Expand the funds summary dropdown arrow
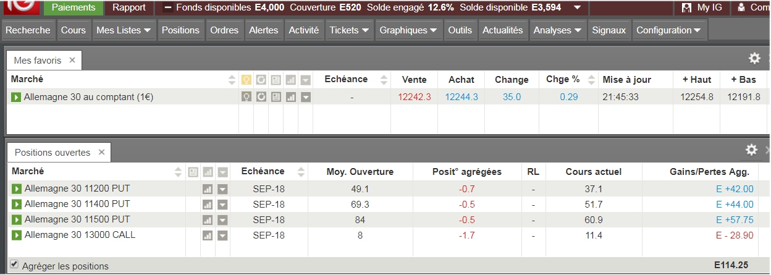 click(x=577, y=8)
